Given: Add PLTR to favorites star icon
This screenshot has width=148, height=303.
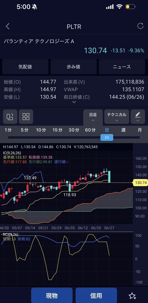Looking at the screenshot, I should (x=132, y=296).
